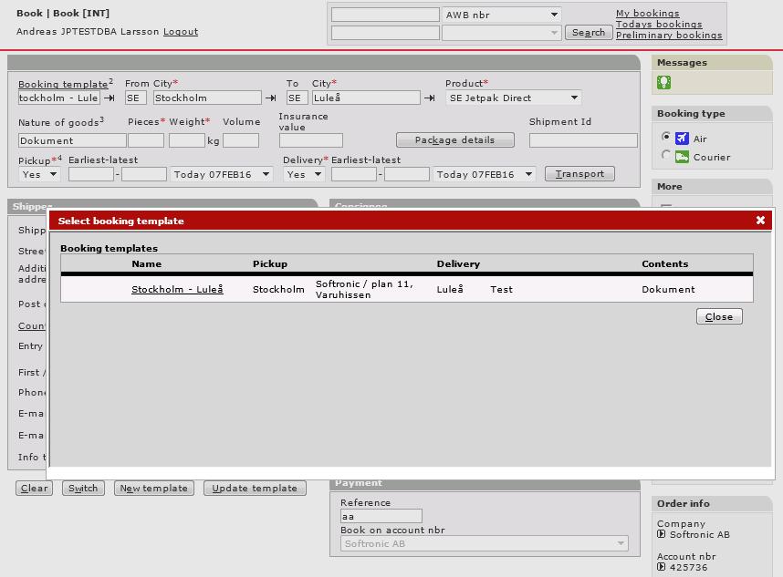
Task: Click the Booking template text field
Action: 59,98
